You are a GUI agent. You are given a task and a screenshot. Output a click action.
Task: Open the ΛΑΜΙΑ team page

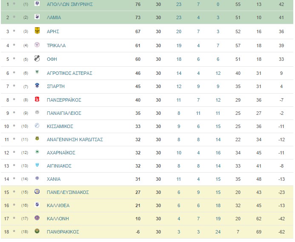tap(54, 17)
